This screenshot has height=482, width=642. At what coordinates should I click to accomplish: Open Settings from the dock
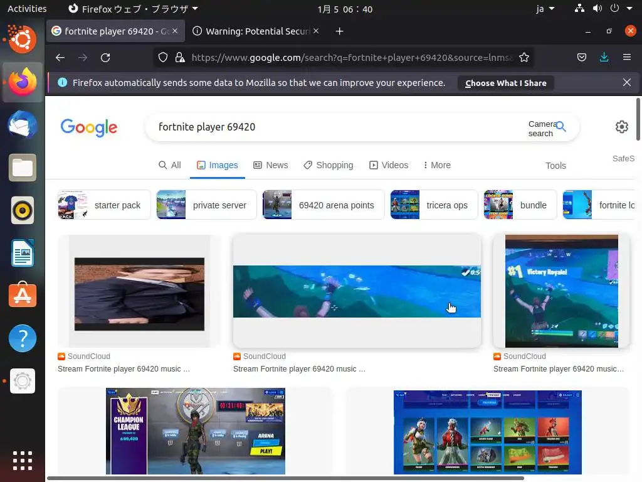[x=23, y=381]
